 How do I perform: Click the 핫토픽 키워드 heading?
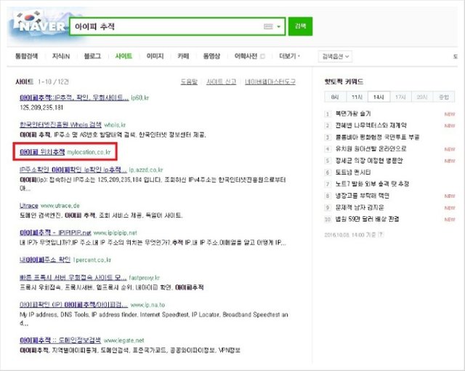click(x=344, y=81)
